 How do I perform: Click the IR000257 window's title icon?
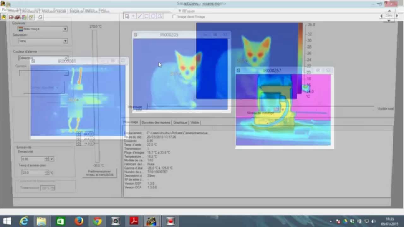(238, 70)
